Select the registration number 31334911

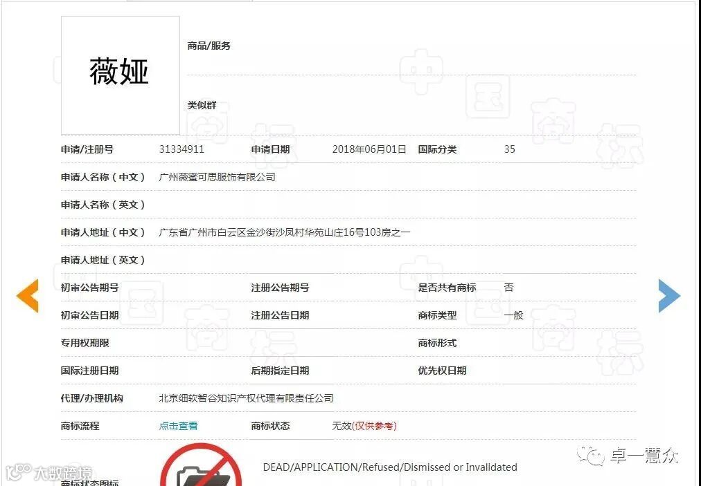tap(181, 149)
